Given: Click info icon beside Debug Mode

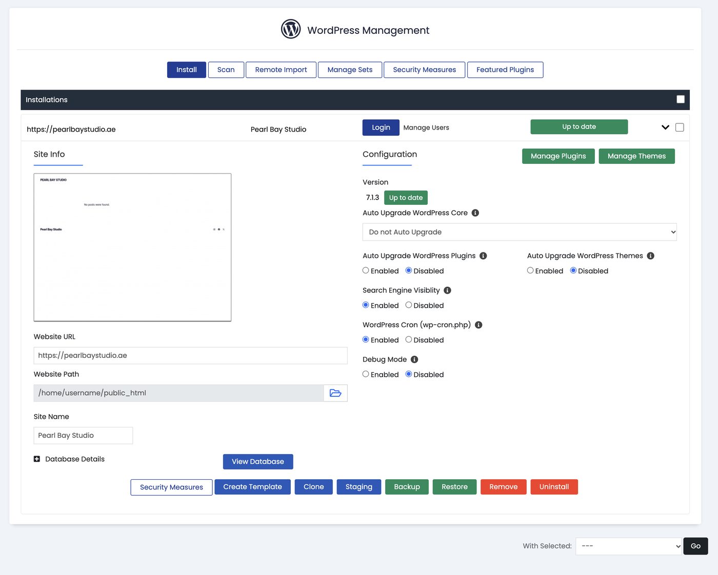Looking at the screenshot, I should tap(414, 359).
